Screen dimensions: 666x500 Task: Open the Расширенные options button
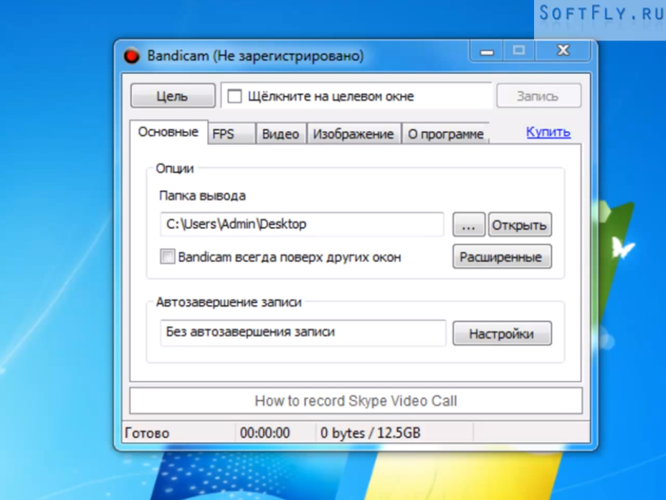point(502,256)
